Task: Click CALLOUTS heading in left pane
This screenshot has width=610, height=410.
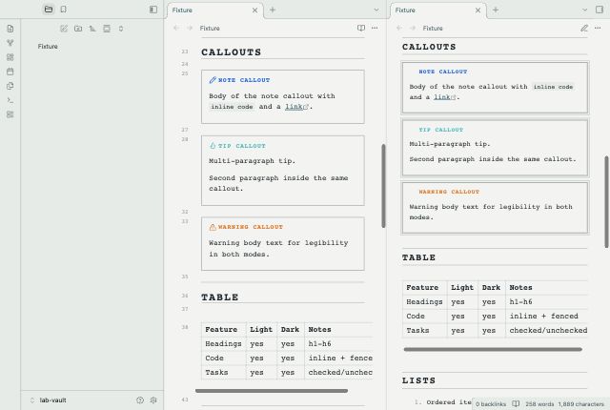Action: (x=231, y=52)
